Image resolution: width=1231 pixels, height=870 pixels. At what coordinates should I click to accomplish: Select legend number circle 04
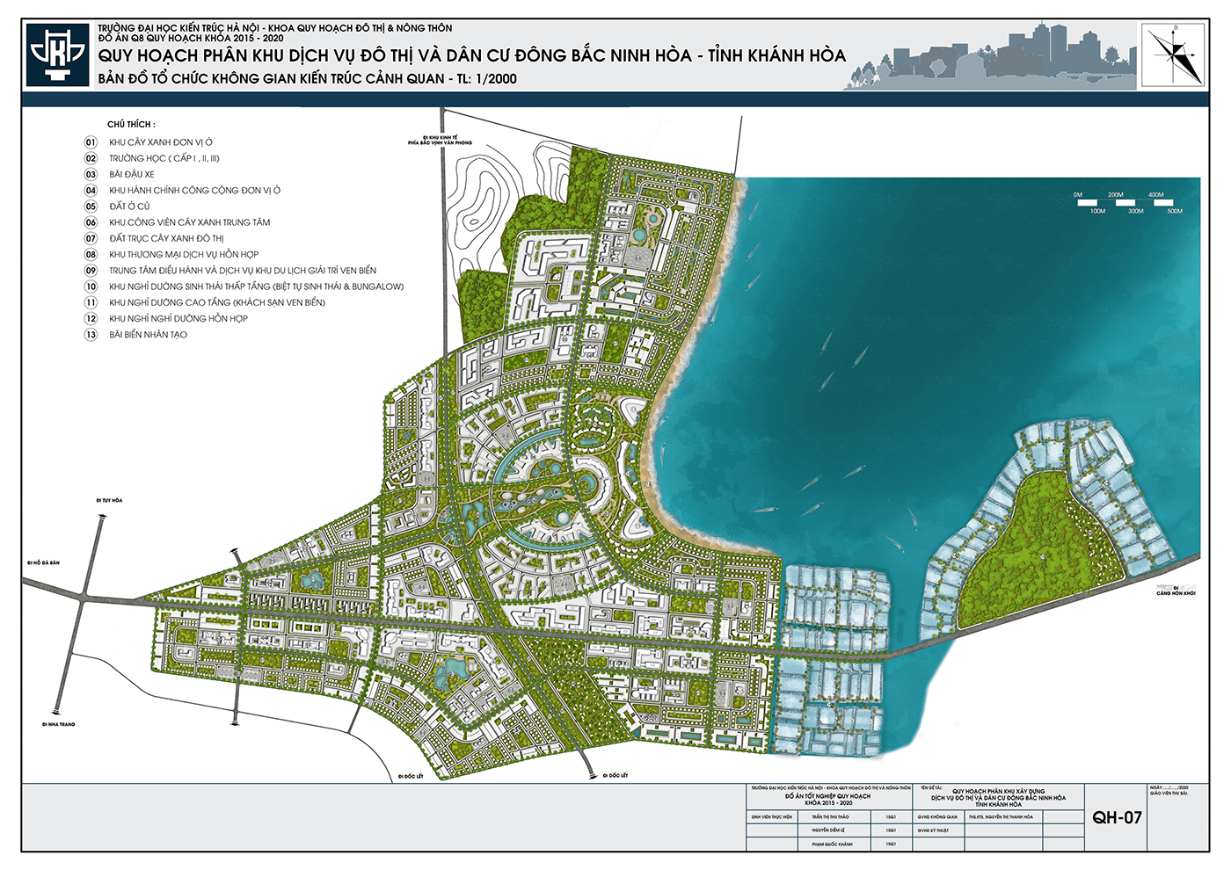click(x=91, y=190)
